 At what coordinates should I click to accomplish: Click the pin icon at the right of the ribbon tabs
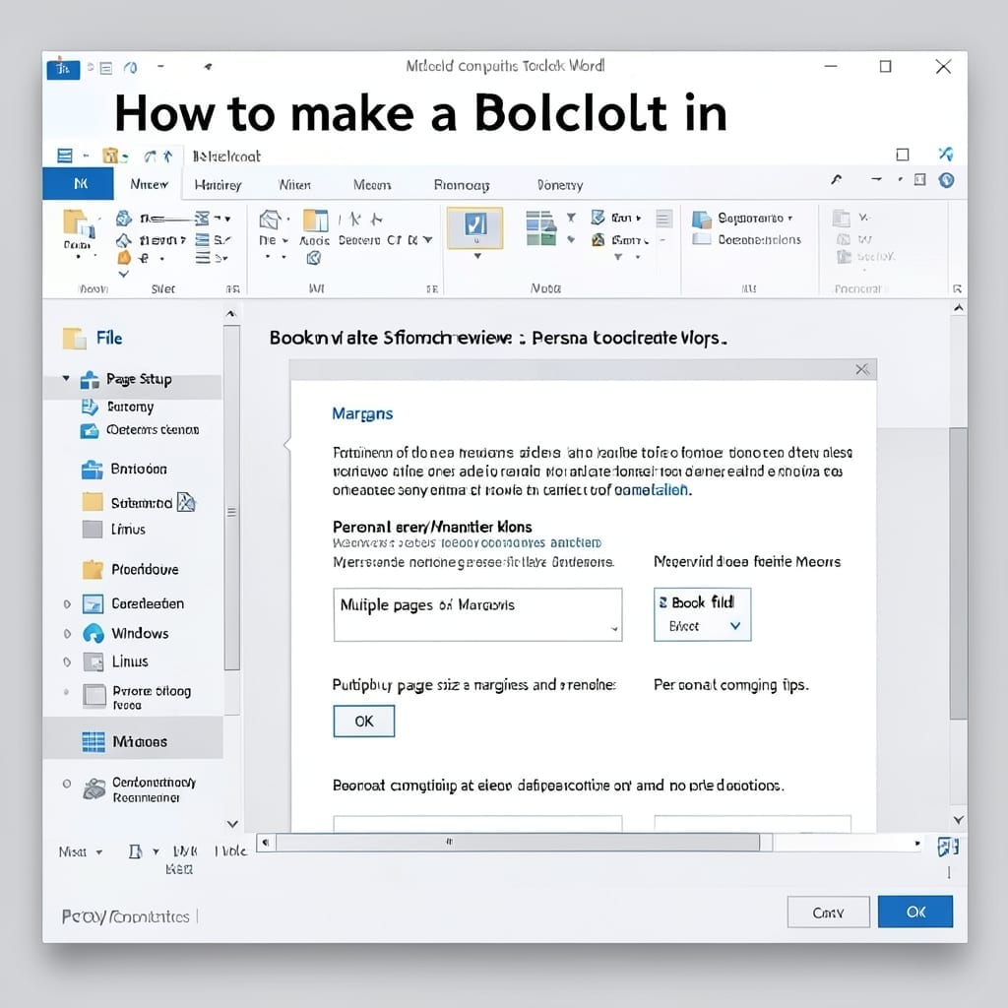(837, 179)
